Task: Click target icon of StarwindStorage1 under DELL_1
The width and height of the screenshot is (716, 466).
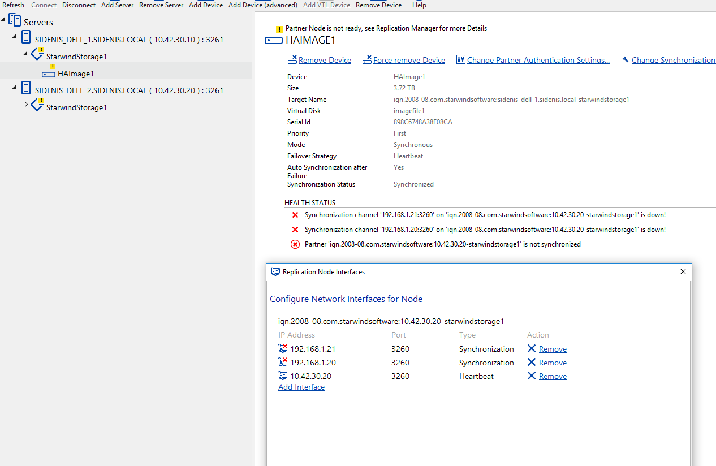Action: coord(37,54)
